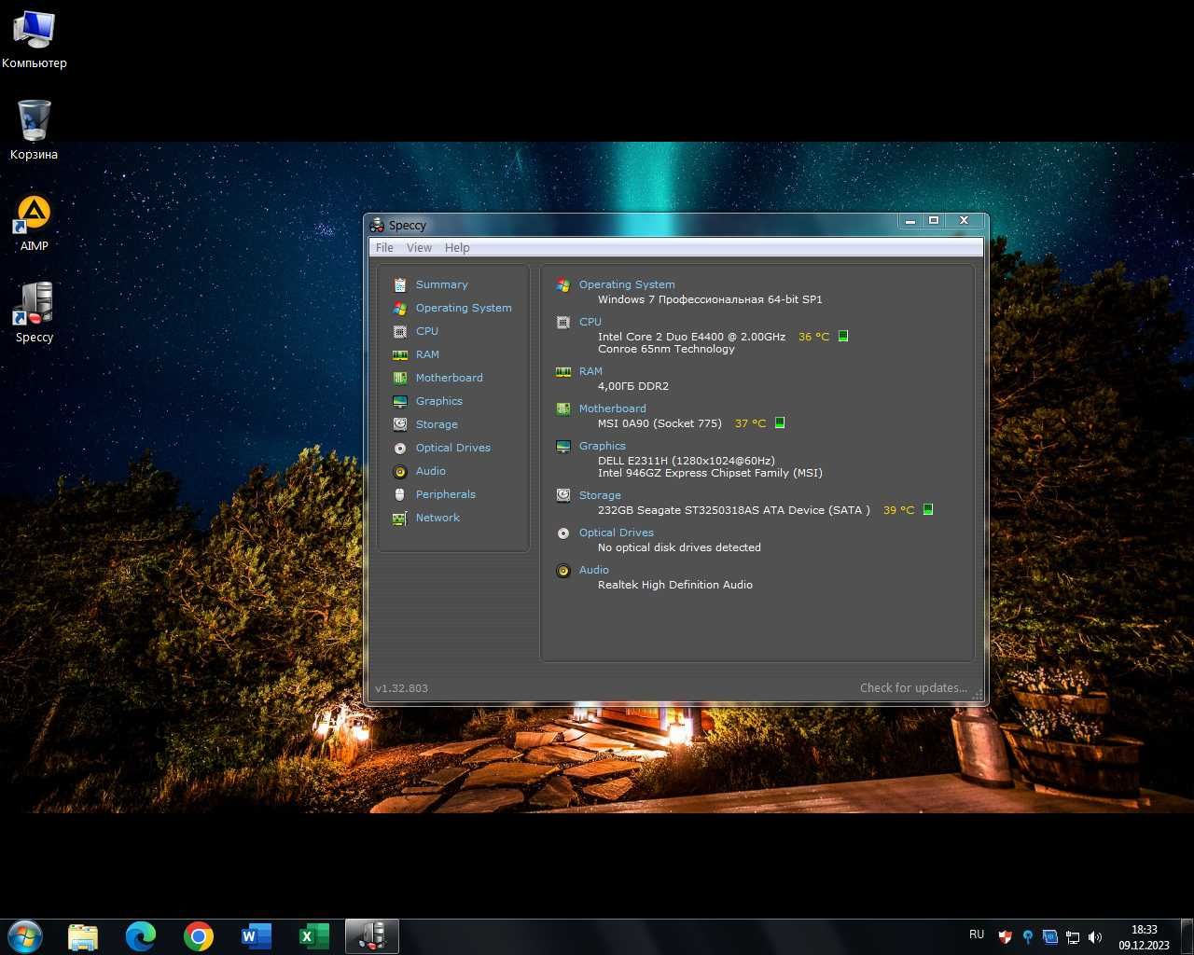Open the Компьютер desktop icon
Image resolution: width=1194 pixels, height=955 pixels.
34,39
